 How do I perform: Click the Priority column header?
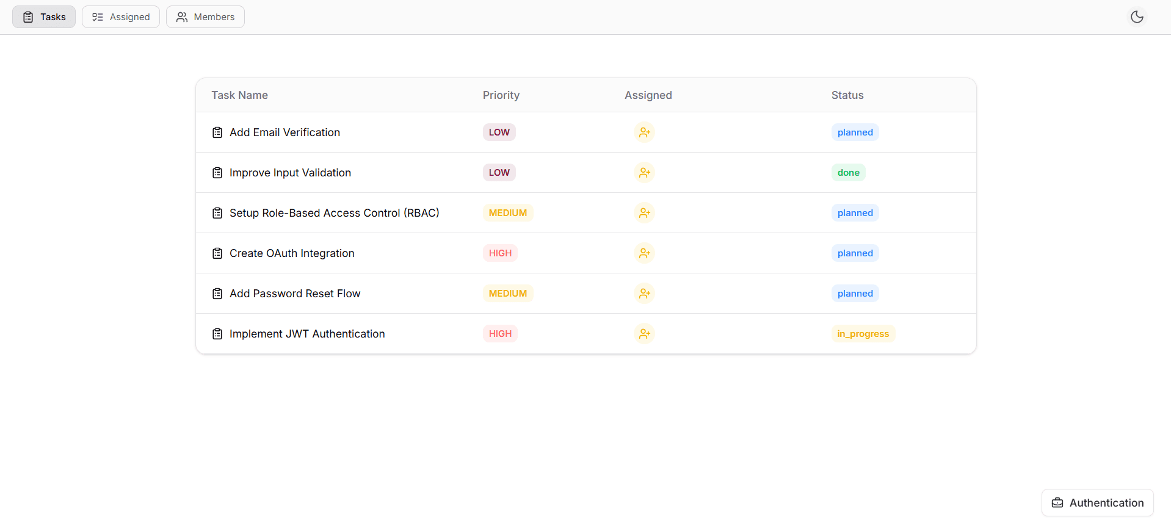(501, 95)
